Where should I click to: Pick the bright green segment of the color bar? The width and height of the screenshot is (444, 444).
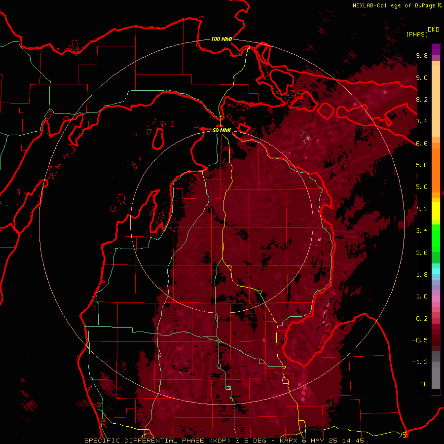tap(436, 238)
